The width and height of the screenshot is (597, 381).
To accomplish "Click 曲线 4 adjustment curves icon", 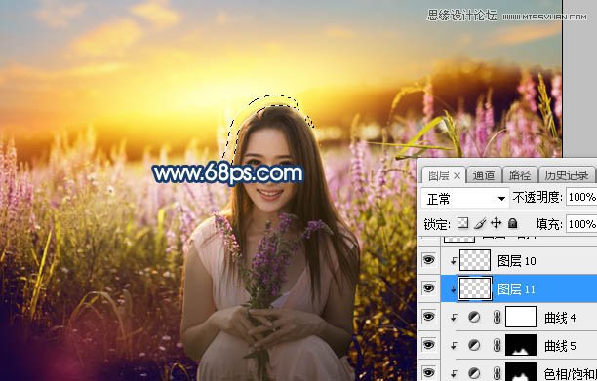I will tap(474, 317).
